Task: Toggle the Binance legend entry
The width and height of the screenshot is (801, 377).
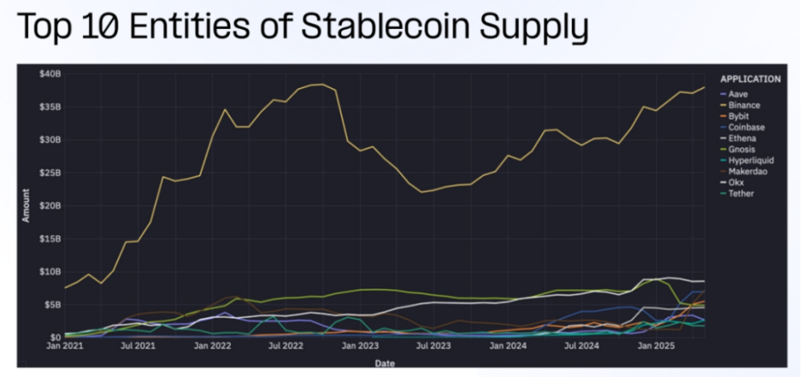Action: (x=740, y=105)
